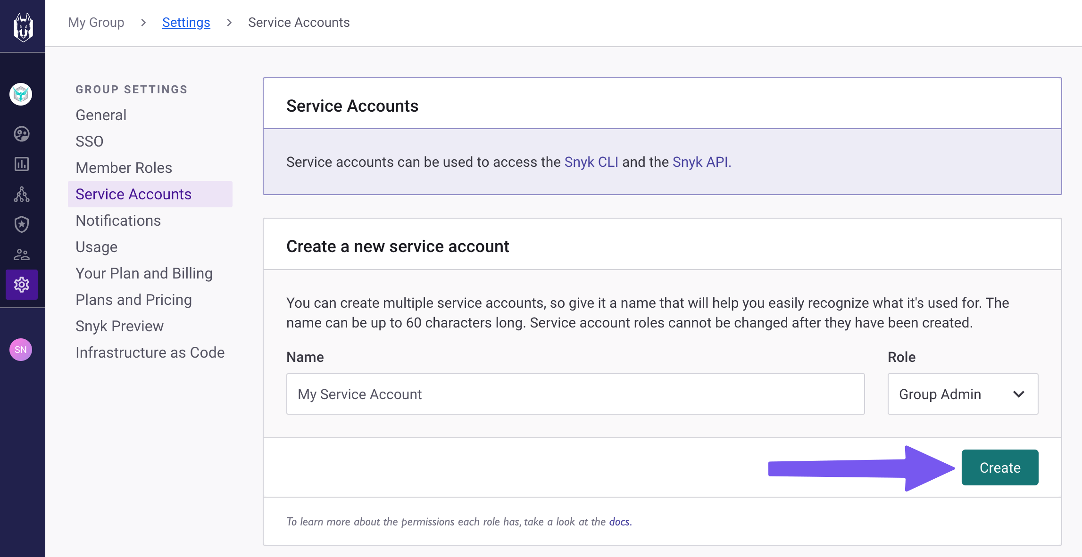The width and height of the screenshot is (1082, 557).
Task: Switch to the General settings section
Action: (100, 115)
